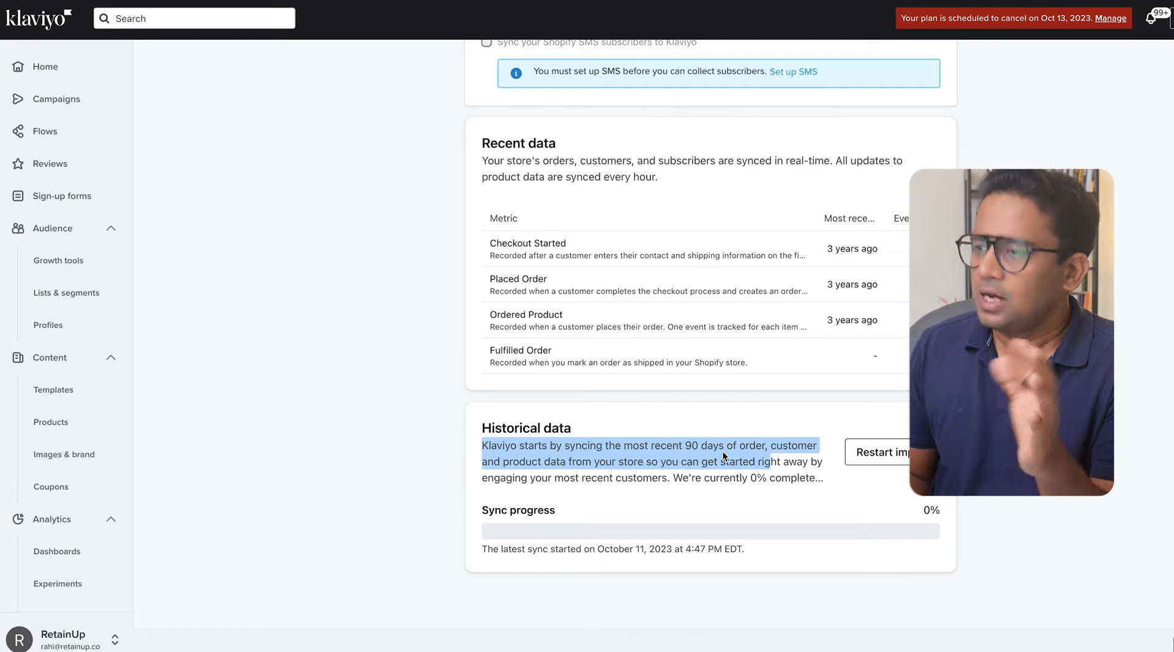Click the Campaigns paper-plane icon
1174x652 pixels.
tap(18, 99)
